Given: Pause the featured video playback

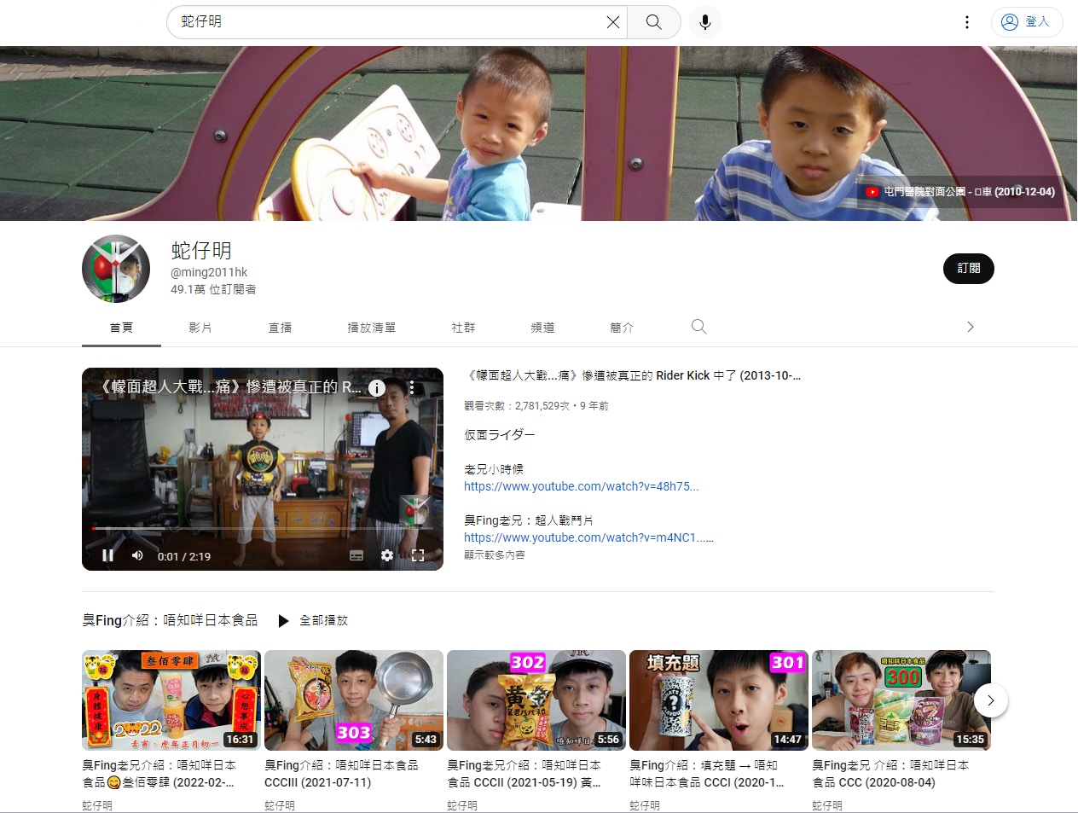Looking at the screenshot, I should pyautogui.click(x=106, y=555).
